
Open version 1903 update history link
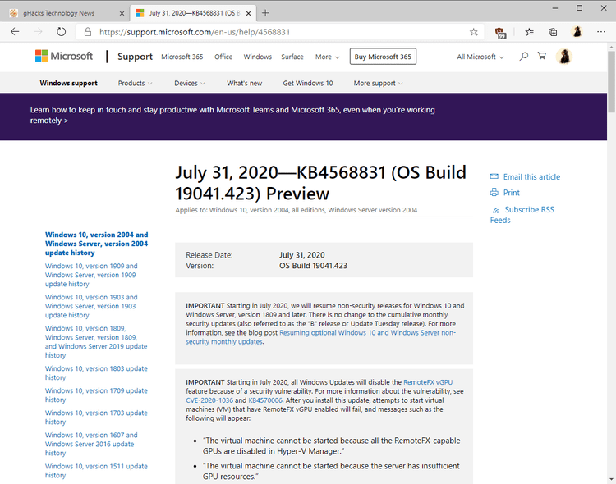tap(91, 306)
